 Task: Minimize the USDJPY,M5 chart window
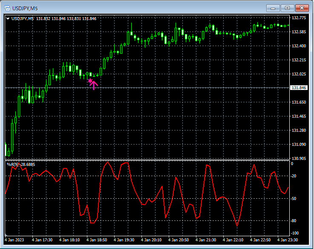(x=273, y=8)
